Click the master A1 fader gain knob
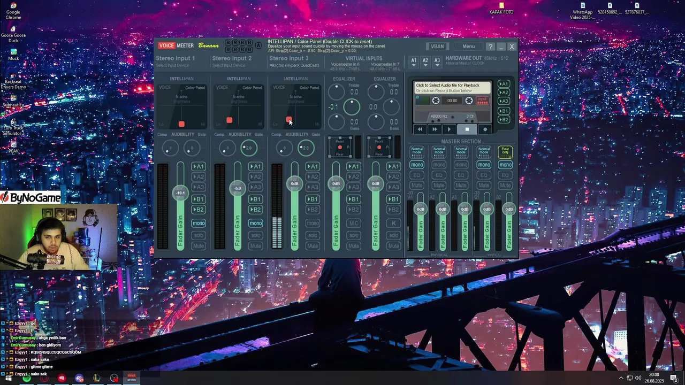685x385 pixels. click(x=421, y=209)
